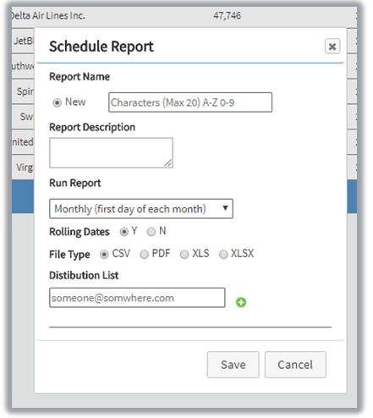Choose CSV file type
Image resolution: width=373 pixels, height=418 pixels.
coord(104,255)
